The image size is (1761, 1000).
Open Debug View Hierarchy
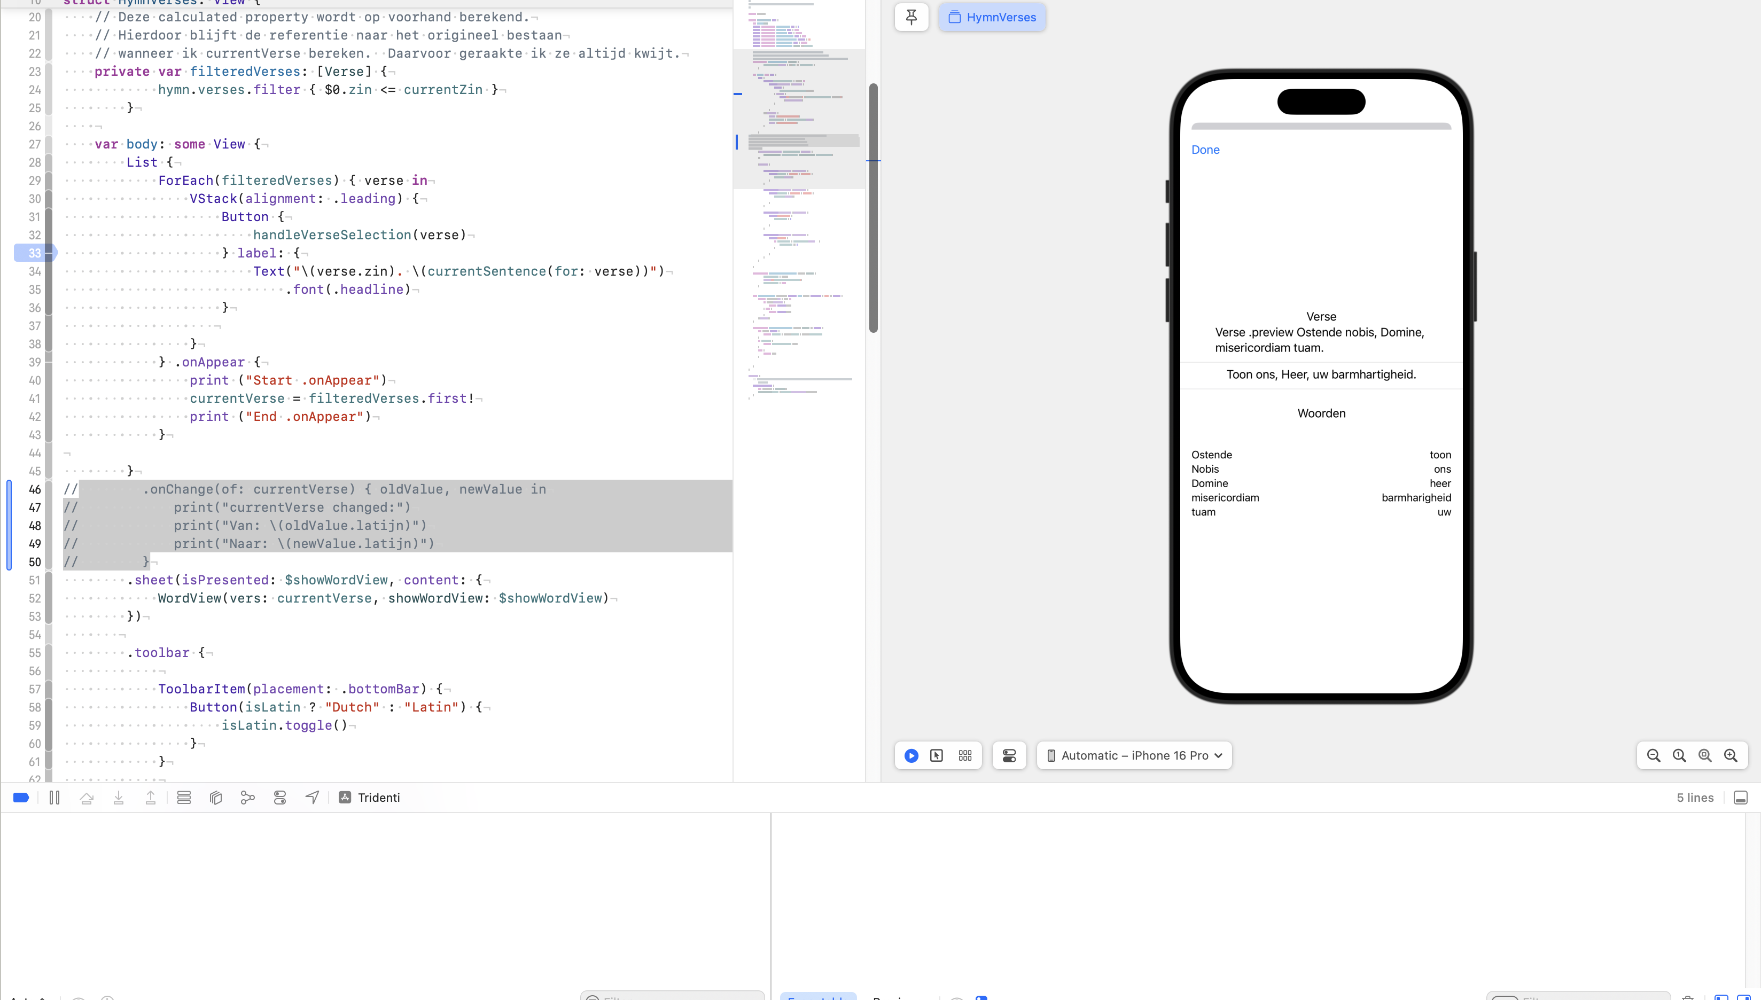[x=216, y=798]
